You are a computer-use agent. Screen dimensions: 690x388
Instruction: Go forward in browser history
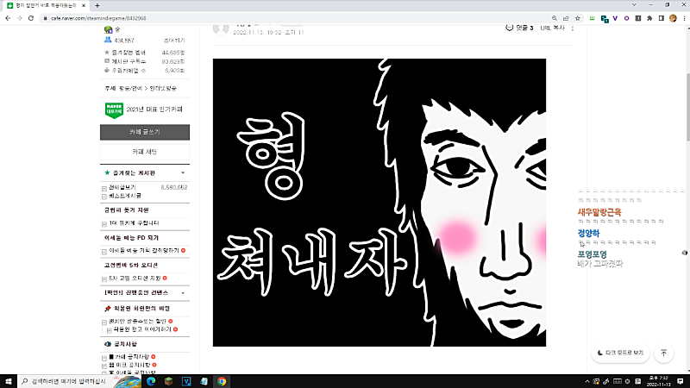click(x=19, y=18)
